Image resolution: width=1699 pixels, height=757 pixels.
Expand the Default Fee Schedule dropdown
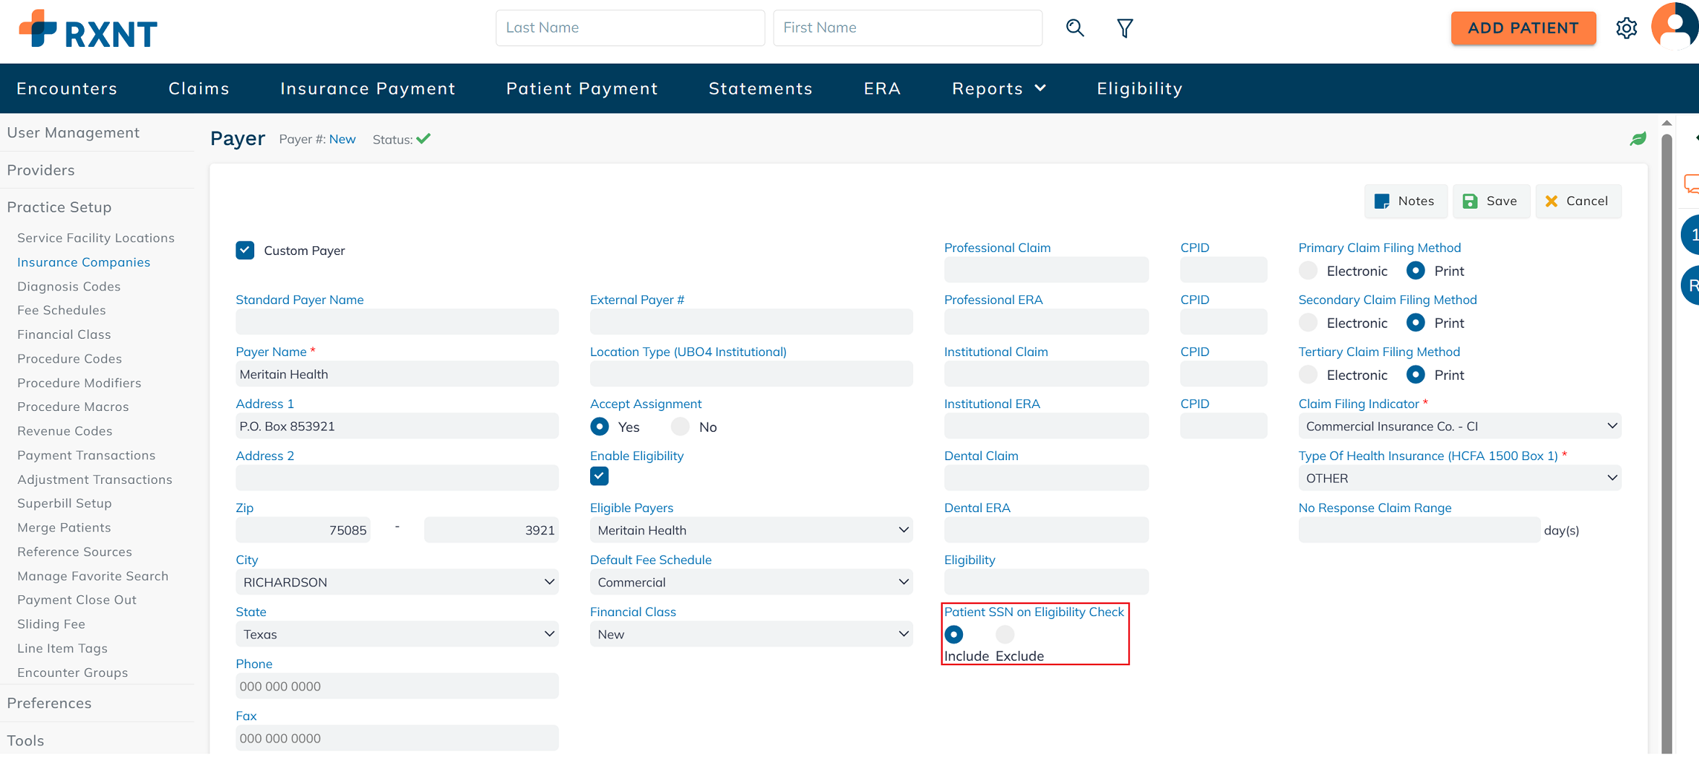click(751, 582)
